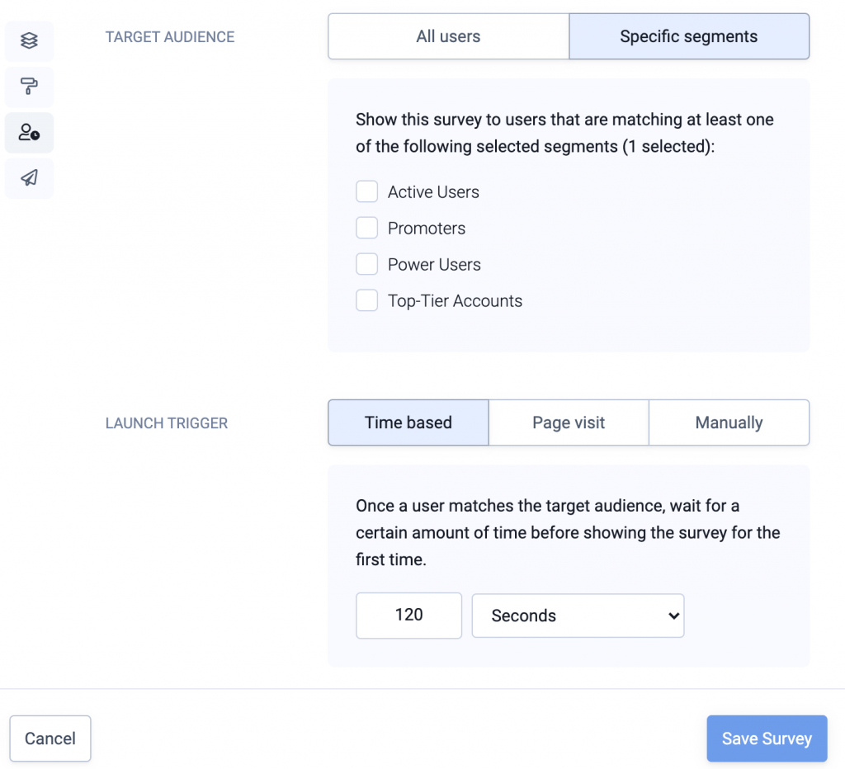
Task: Click the Active Users label text
Action: pos(433,192)
